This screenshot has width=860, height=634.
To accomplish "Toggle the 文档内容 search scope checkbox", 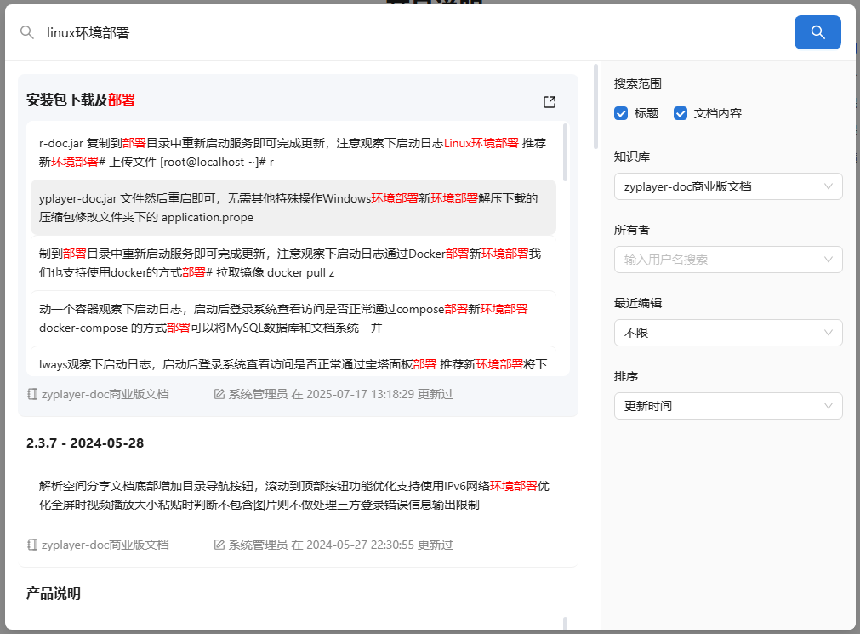I will [x=681, y=113].
